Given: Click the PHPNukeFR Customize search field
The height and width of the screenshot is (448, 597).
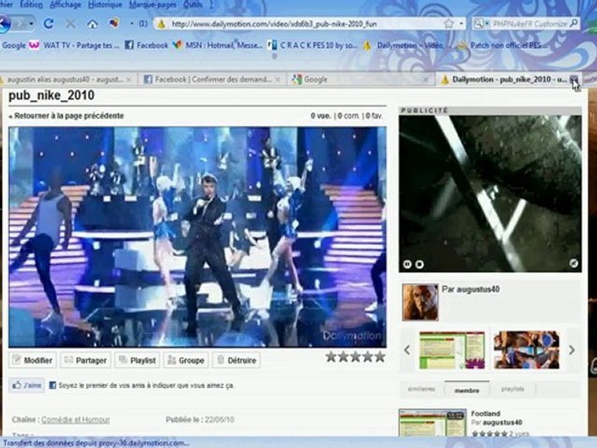Looking at the screenshot, I should tap(530, 24).
